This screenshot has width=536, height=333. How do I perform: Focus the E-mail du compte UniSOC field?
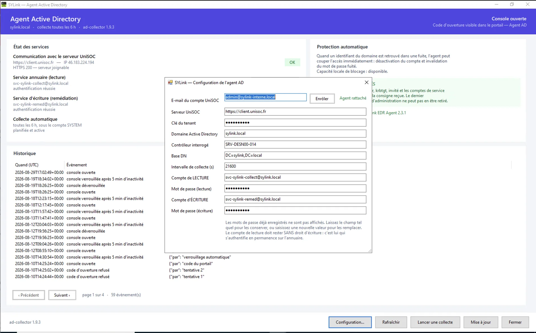point(265,97)
